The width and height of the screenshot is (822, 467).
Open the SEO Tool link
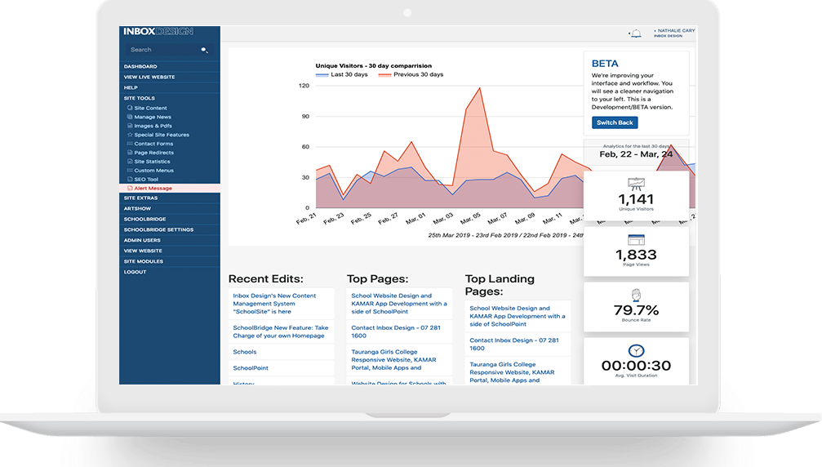146,180
